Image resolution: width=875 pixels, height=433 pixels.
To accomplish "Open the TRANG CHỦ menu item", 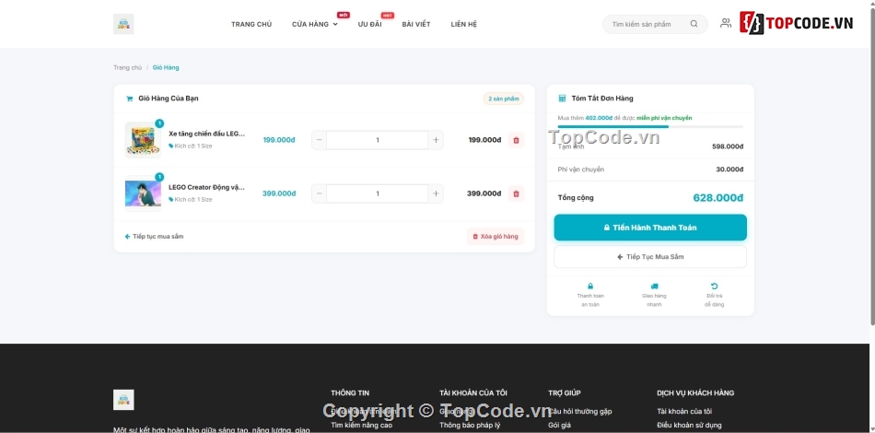I will pos(251,25).
